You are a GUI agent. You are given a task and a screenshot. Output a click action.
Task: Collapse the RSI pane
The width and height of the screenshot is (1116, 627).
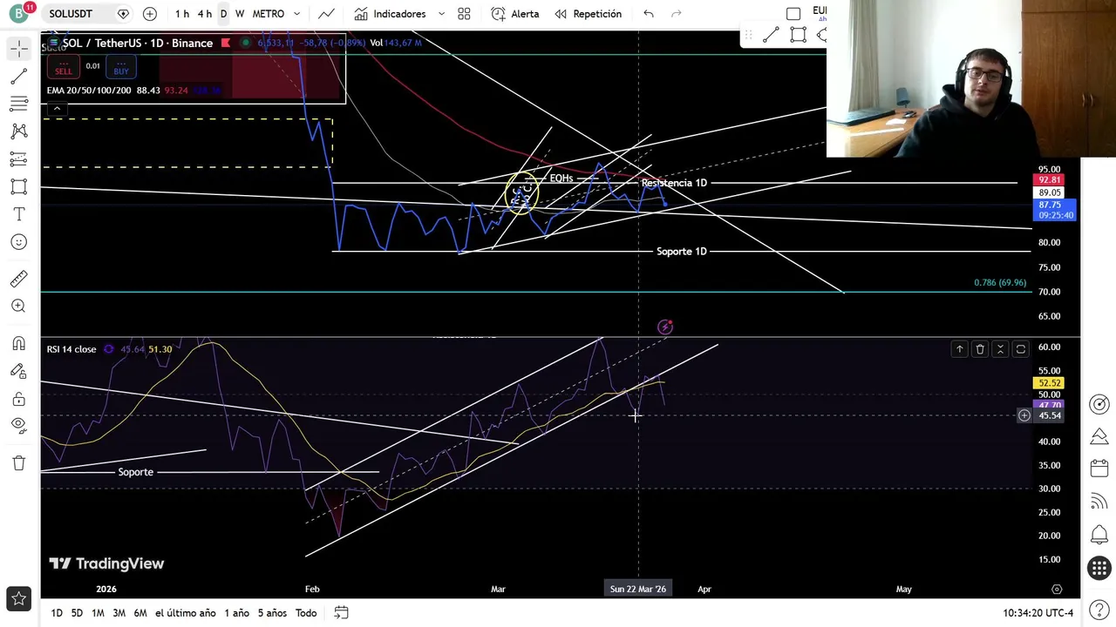pos(1000,349)
